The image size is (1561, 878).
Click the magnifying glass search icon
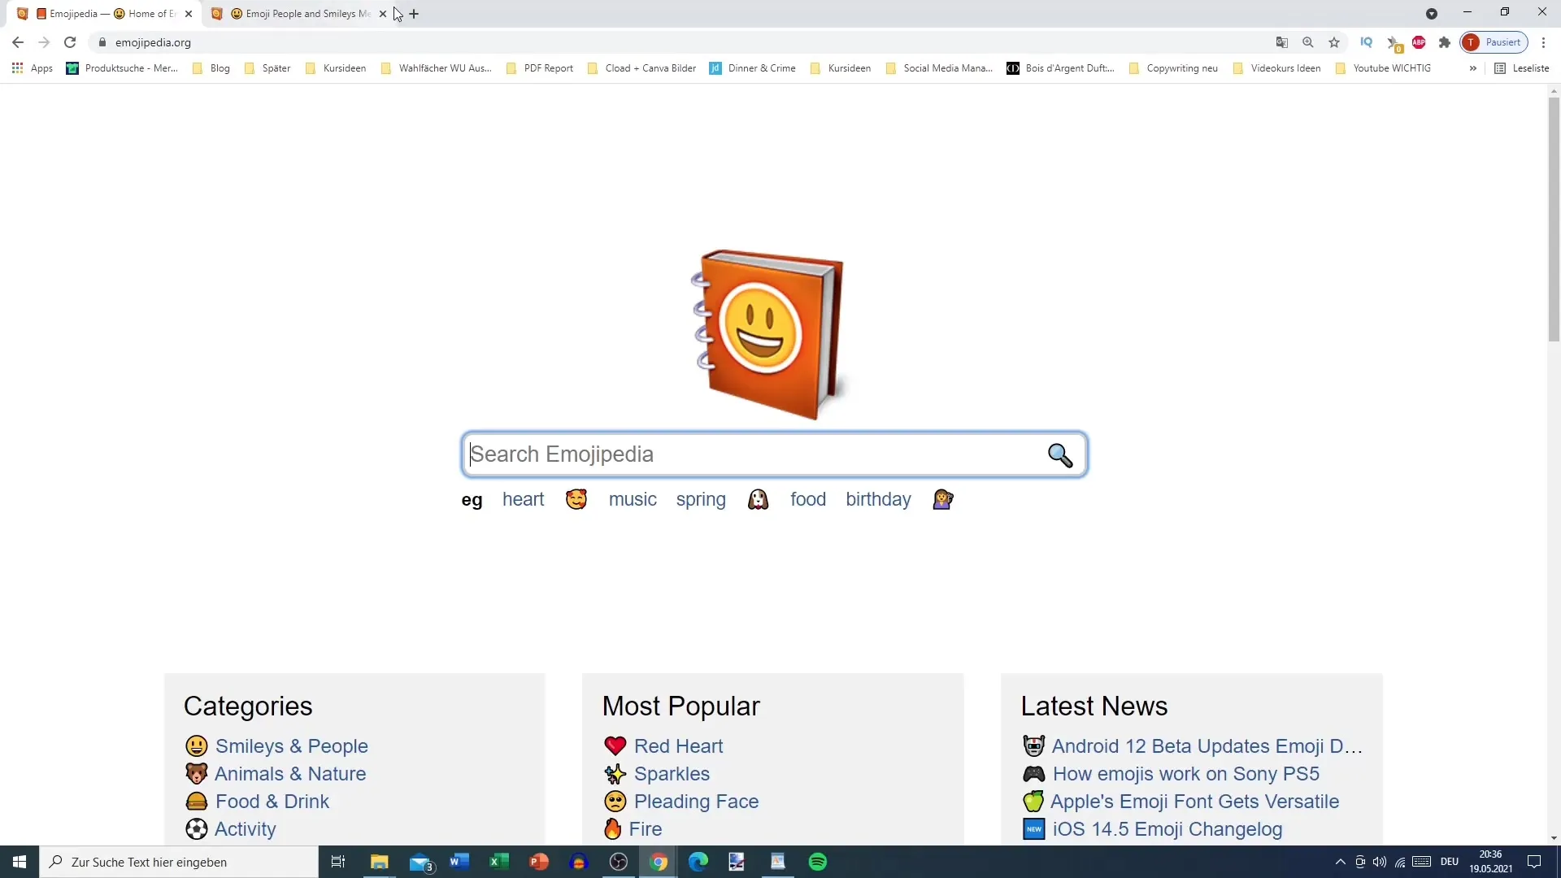pos(1060,455)
